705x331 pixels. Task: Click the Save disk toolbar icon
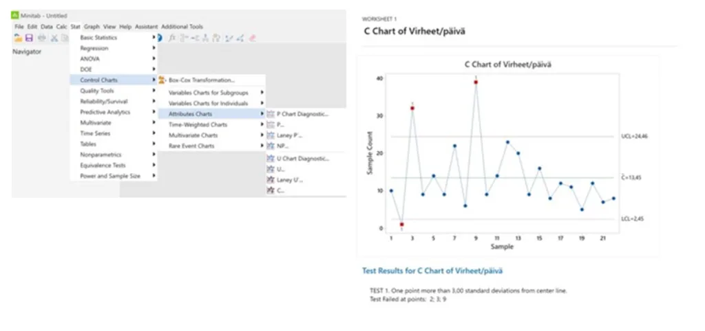29,38
